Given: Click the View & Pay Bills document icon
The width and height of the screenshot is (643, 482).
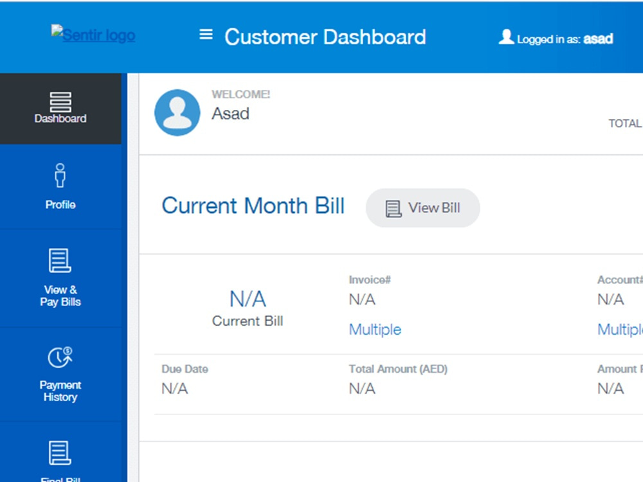Looking at the screenshot, I should (60, 260).
